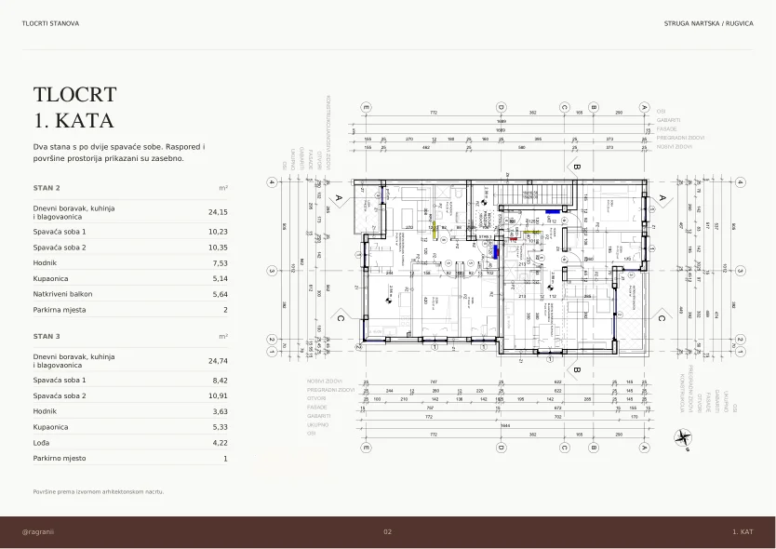Image resolution: width=776 pixels, height=549 pixels.
Task: Click the "STRUGA NARTSKA / RUGVICA" header
Action: tap(709, 23)
